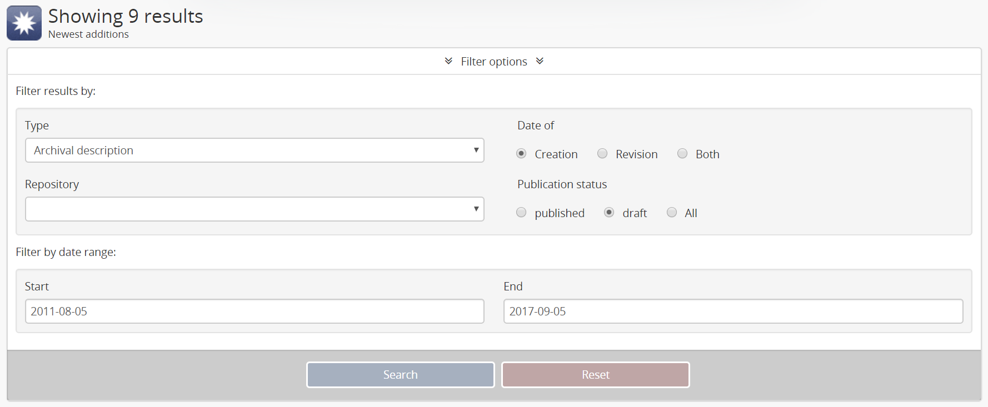Click the Start date field
Screen dimensions: 988x407
coord(255,311)
